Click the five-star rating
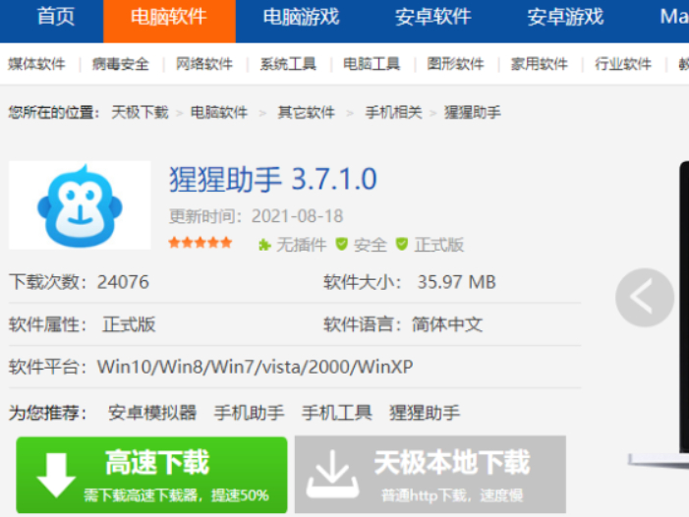Screen dimensions: 689x517 [200, 243]
